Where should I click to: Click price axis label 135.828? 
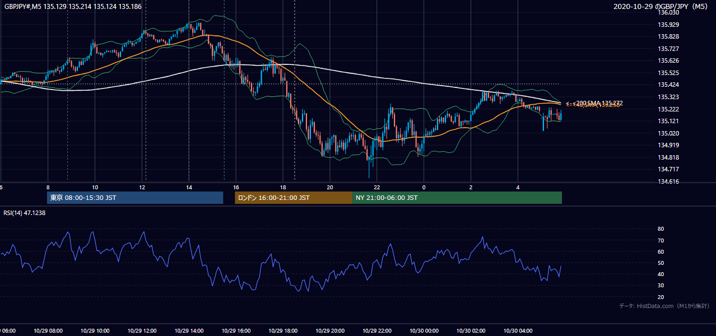tap(669, 37)
